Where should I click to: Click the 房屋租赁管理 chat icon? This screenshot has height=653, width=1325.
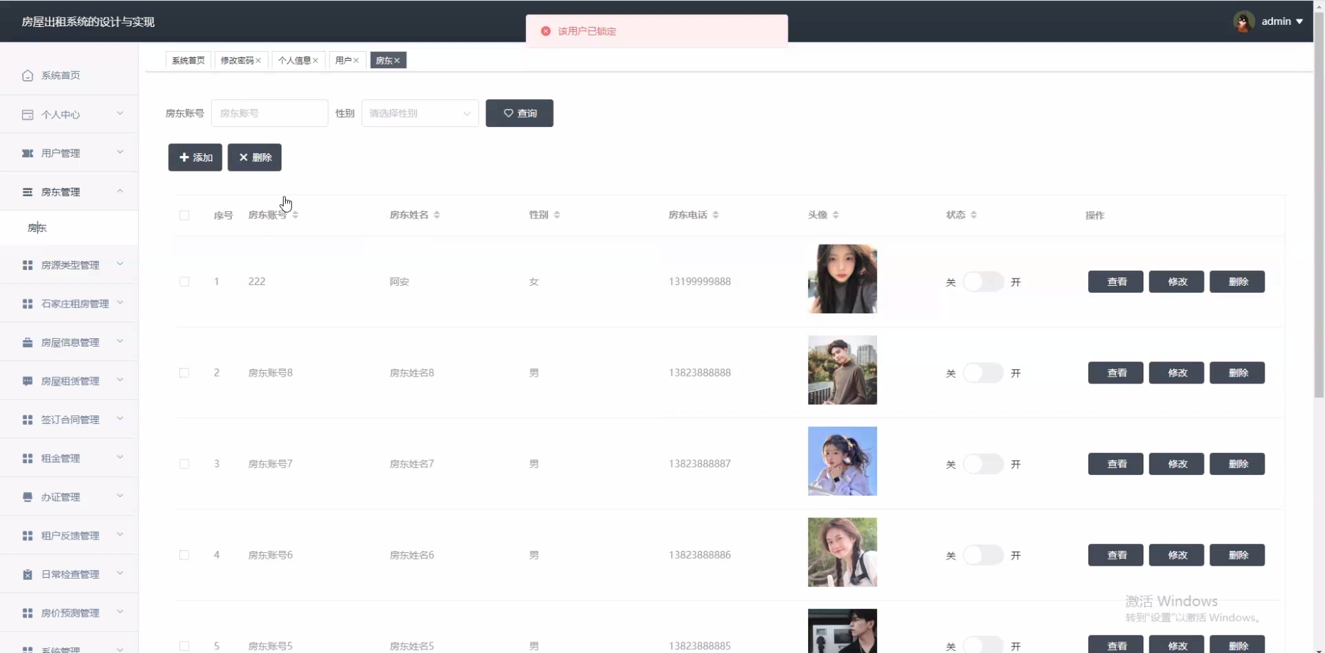tap(28, 381)
